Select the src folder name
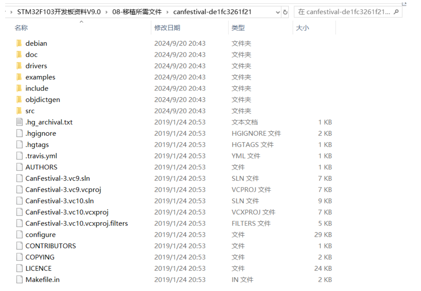The image size is (421, 291). coord(30,111)
